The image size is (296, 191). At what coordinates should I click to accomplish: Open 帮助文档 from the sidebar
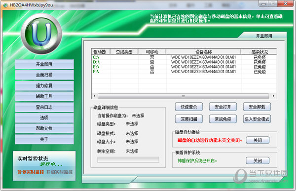pos(44,128)
